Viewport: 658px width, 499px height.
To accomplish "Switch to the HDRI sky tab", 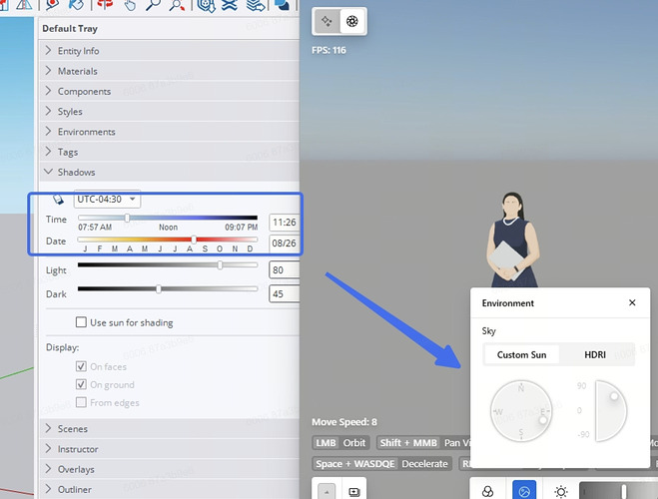I will [595, 354].
